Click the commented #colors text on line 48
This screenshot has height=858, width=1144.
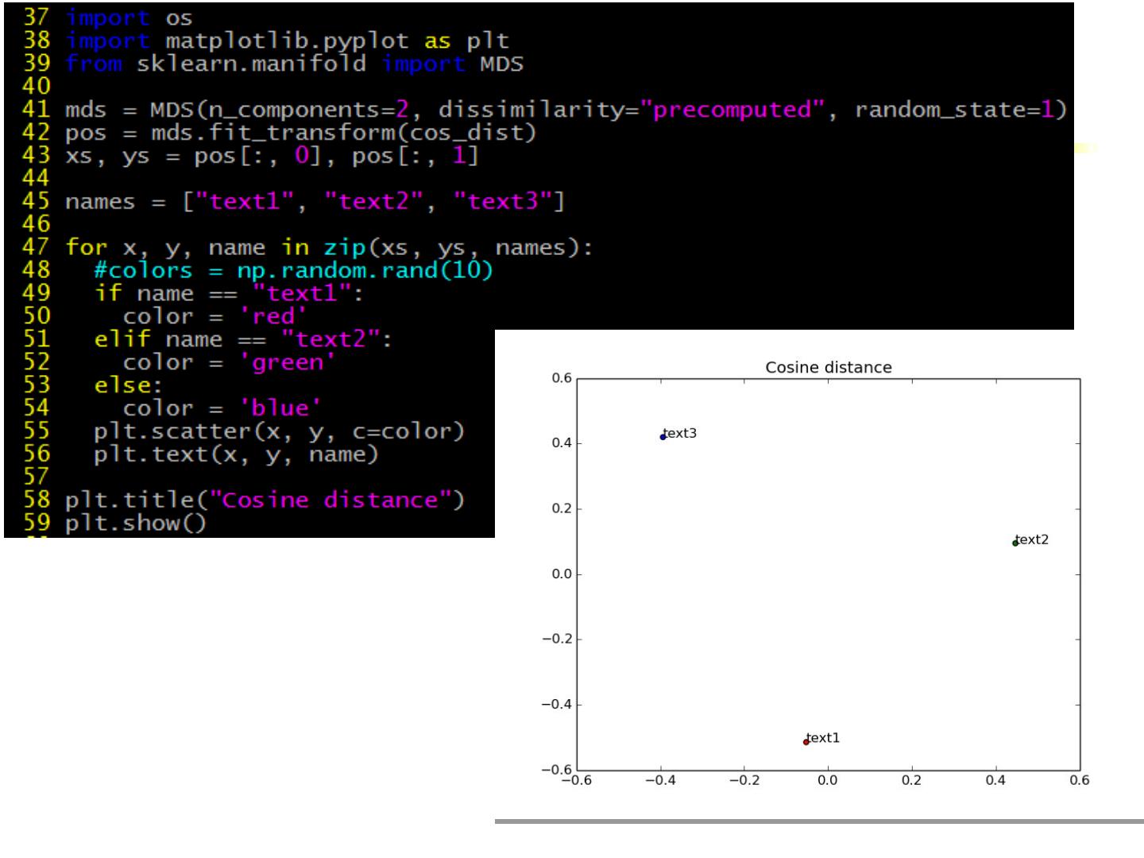pyautogui.click(x=143, y=271)
